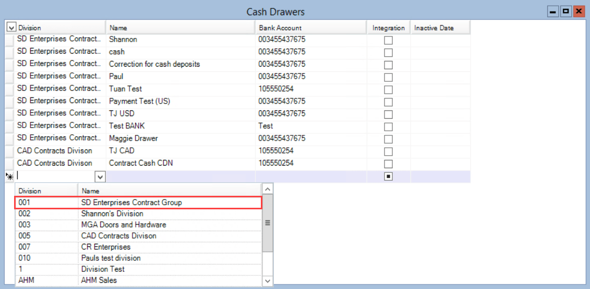This screenshot has width=590, height=289.
Task: Sort by Division column header
Action: [x=60, y=28]
